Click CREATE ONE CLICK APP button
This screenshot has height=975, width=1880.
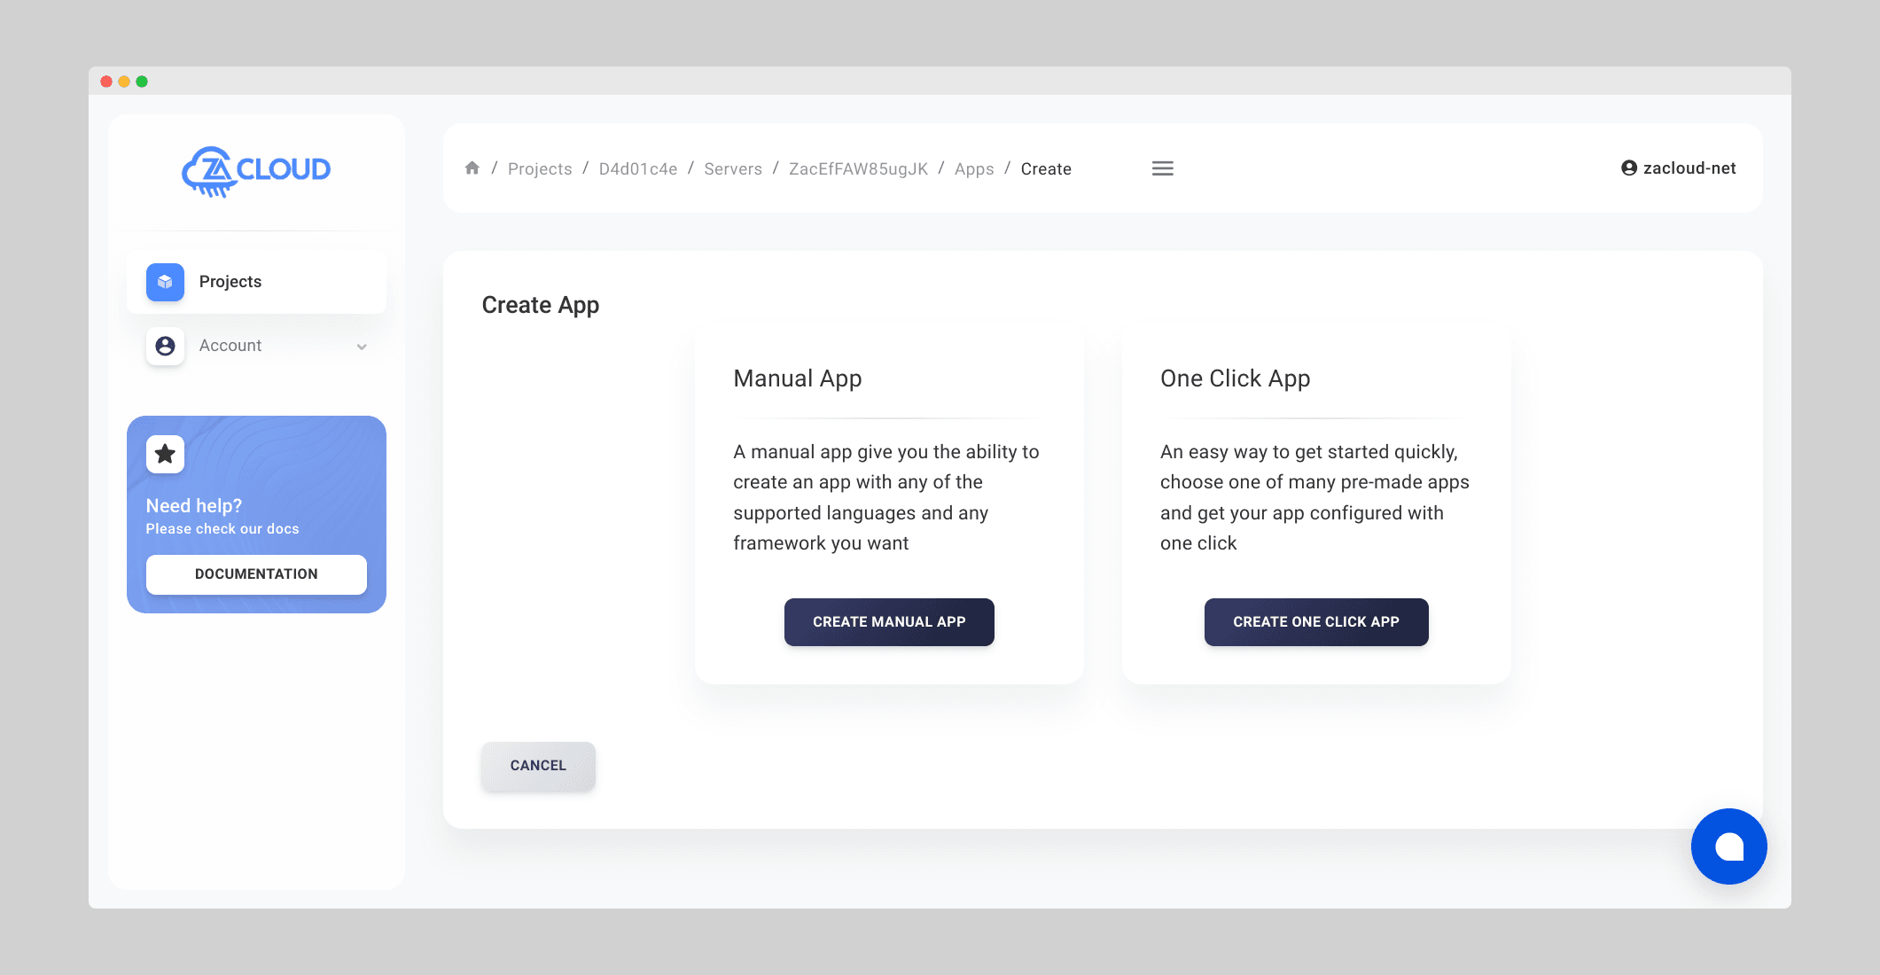pos(1315,622)
